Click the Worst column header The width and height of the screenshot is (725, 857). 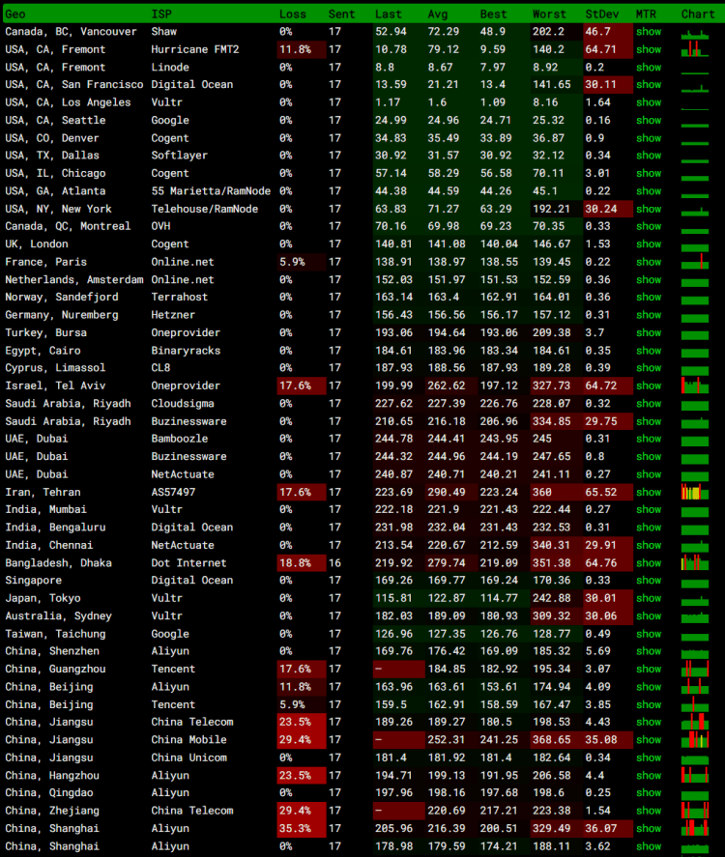tap(549, 14)
